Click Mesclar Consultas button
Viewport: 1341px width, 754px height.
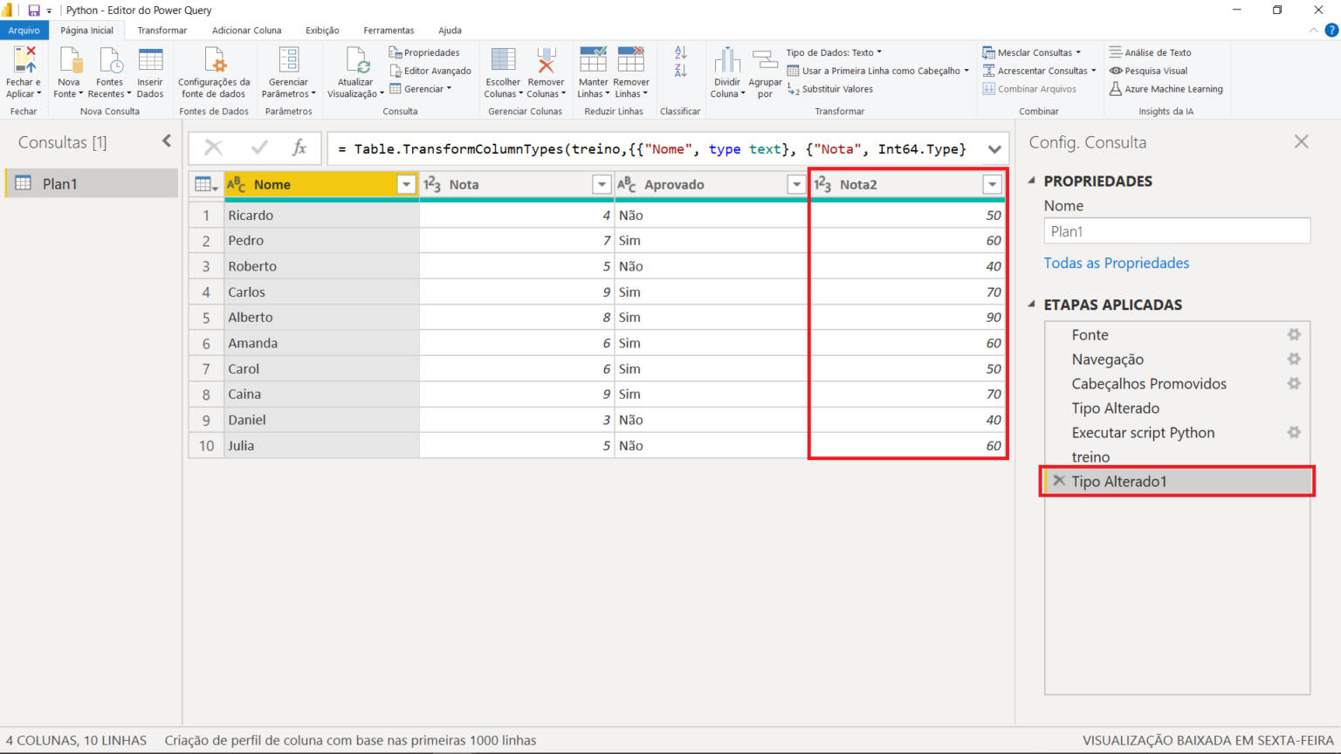tap(1032, 52)
